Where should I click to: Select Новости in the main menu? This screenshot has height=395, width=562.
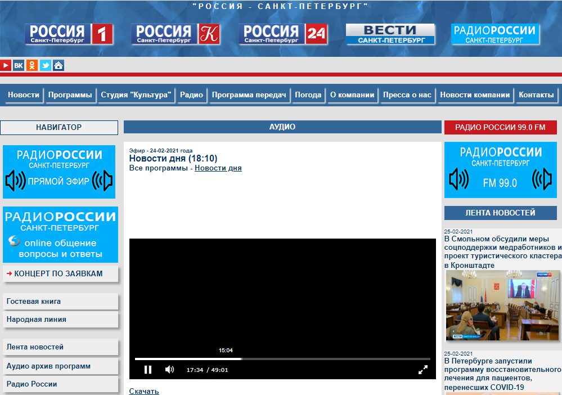[x=24, y=95]
